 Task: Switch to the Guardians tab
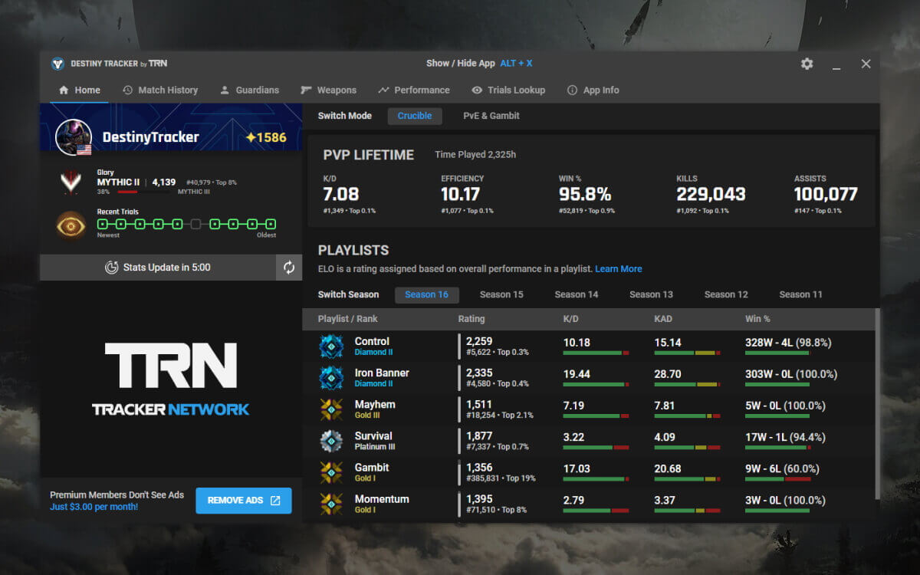click(249, 90)
